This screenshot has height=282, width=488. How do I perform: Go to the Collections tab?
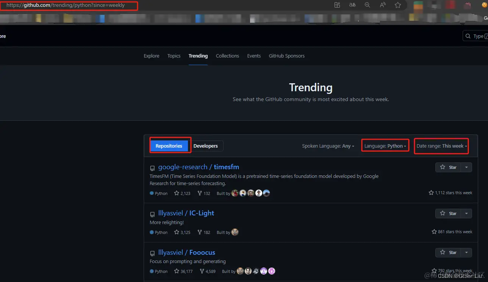(x=227, y=56)
